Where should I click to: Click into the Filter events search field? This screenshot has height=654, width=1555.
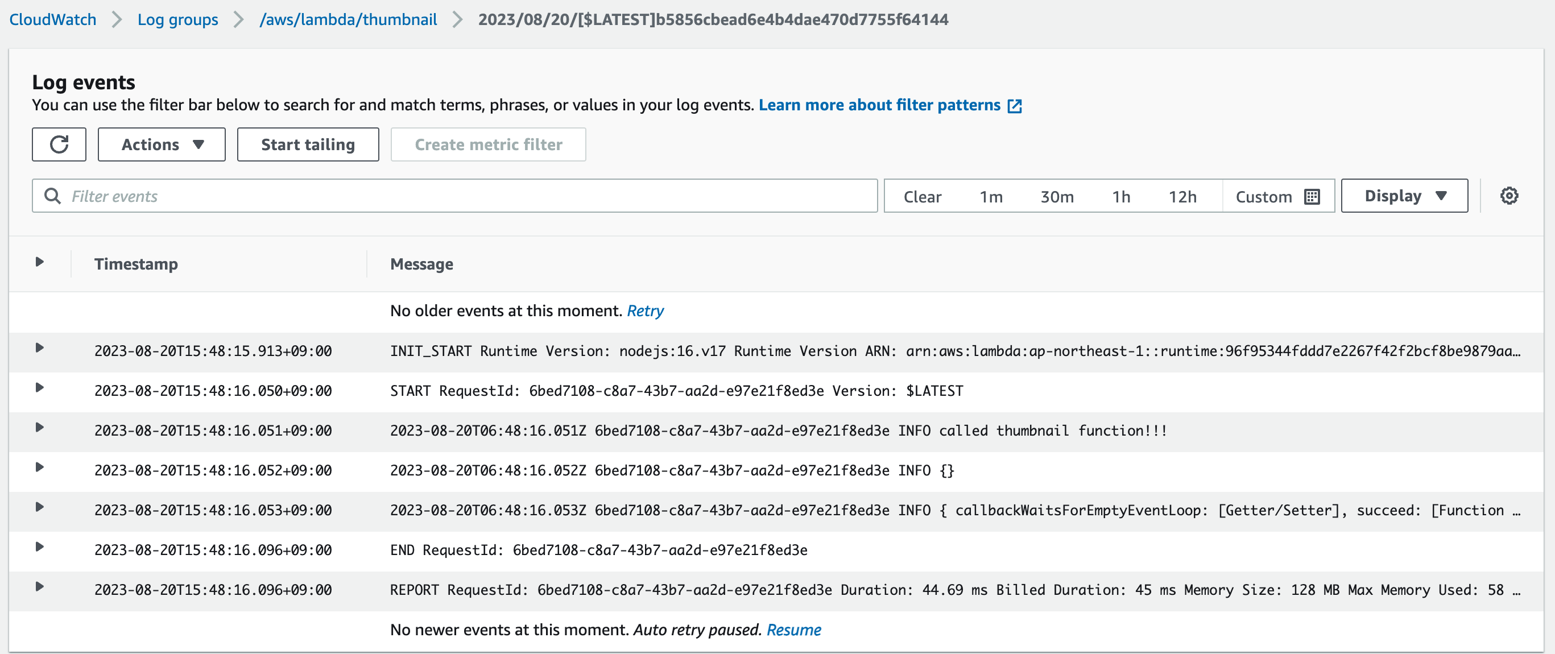tap(454, 196)
